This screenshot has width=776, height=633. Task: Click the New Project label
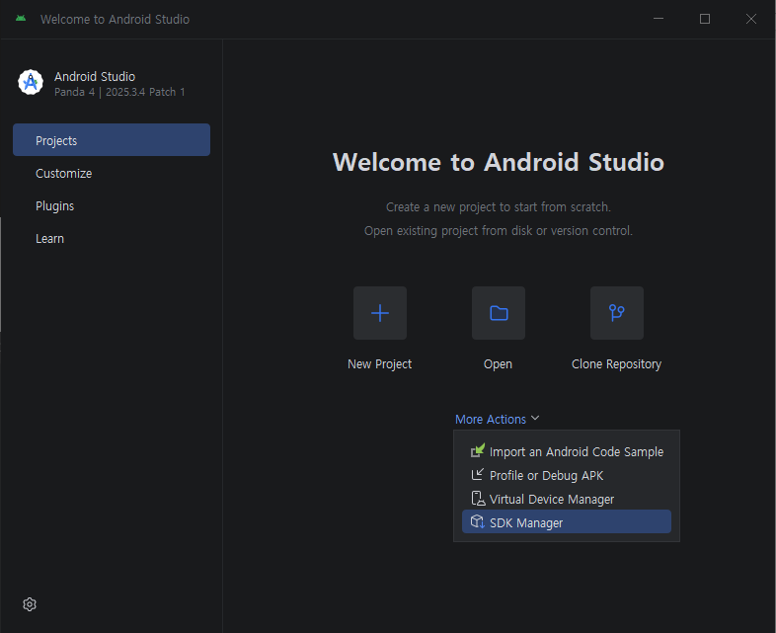coord(379,364)
